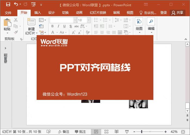This screenshot has width=190, height=135.
Task: Toggle underline formatting
Action: (x=65, y=26)
